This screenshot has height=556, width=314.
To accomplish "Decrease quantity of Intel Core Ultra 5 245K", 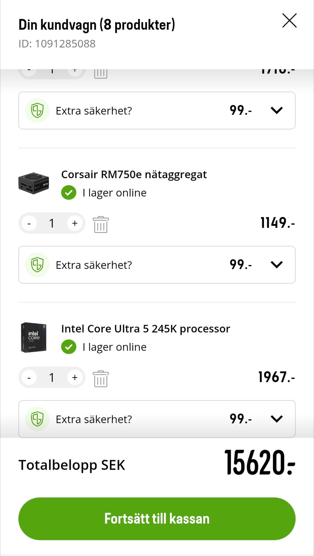I will pos(29,377).
